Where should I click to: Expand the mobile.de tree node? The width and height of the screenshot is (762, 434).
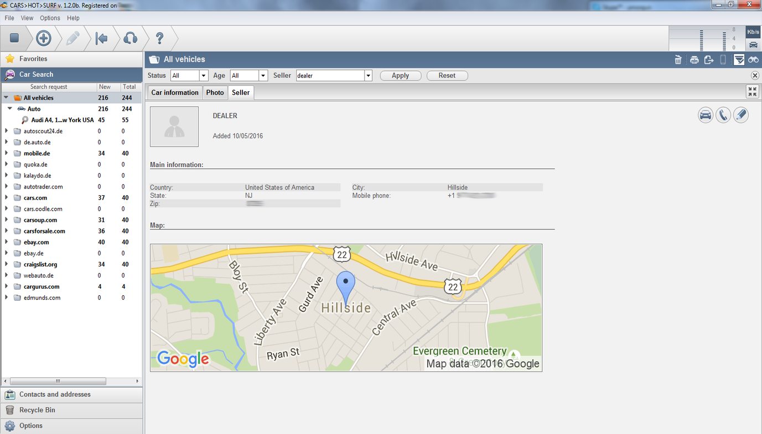point(6,153)
